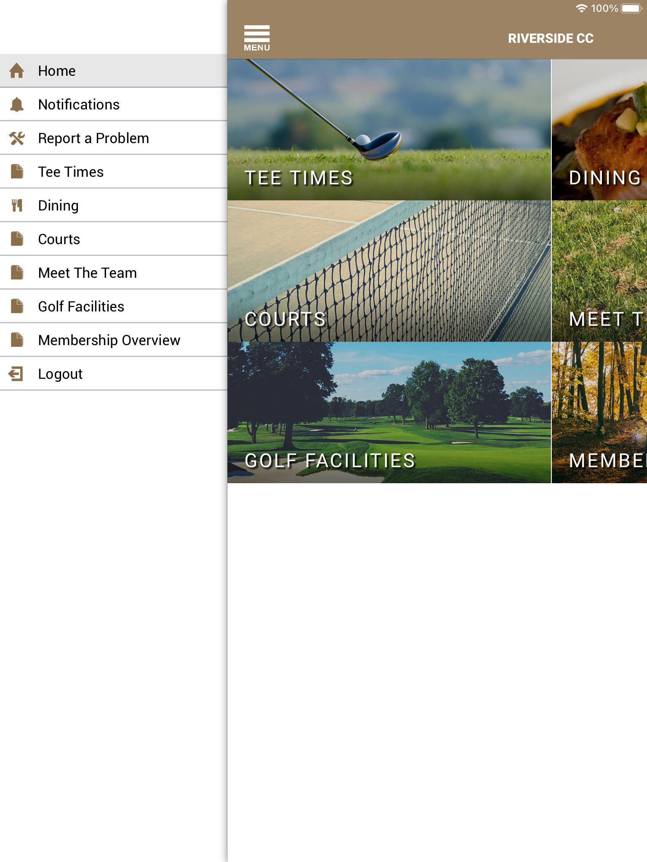The image size is (647, 862).
Task: Open Notifications from the side menu
Action: pyautogui.click(x=114, y=104)
